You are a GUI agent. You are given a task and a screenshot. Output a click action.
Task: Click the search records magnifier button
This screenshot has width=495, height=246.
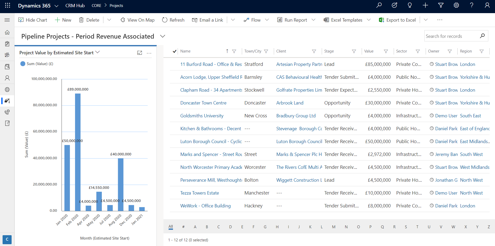pos(482,36)
